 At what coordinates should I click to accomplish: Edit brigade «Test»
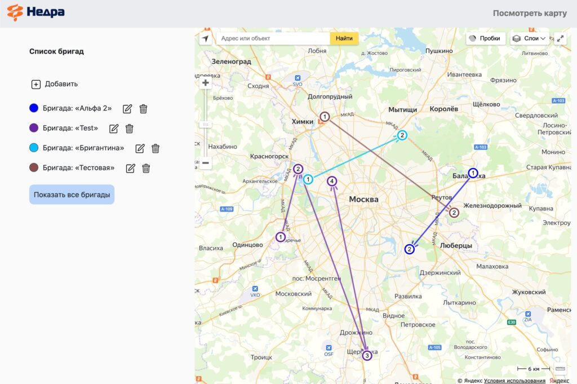[114, 129]
